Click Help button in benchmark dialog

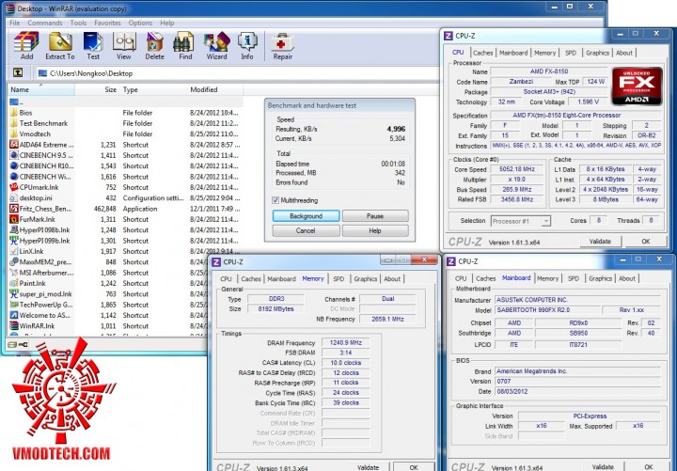[375, 230]
